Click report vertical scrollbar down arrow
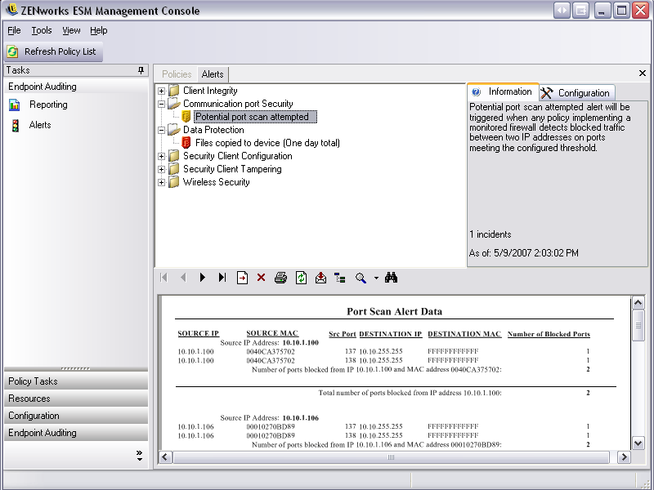The height and width of the screenshot is (490, 654). click(x=638, y=443)
